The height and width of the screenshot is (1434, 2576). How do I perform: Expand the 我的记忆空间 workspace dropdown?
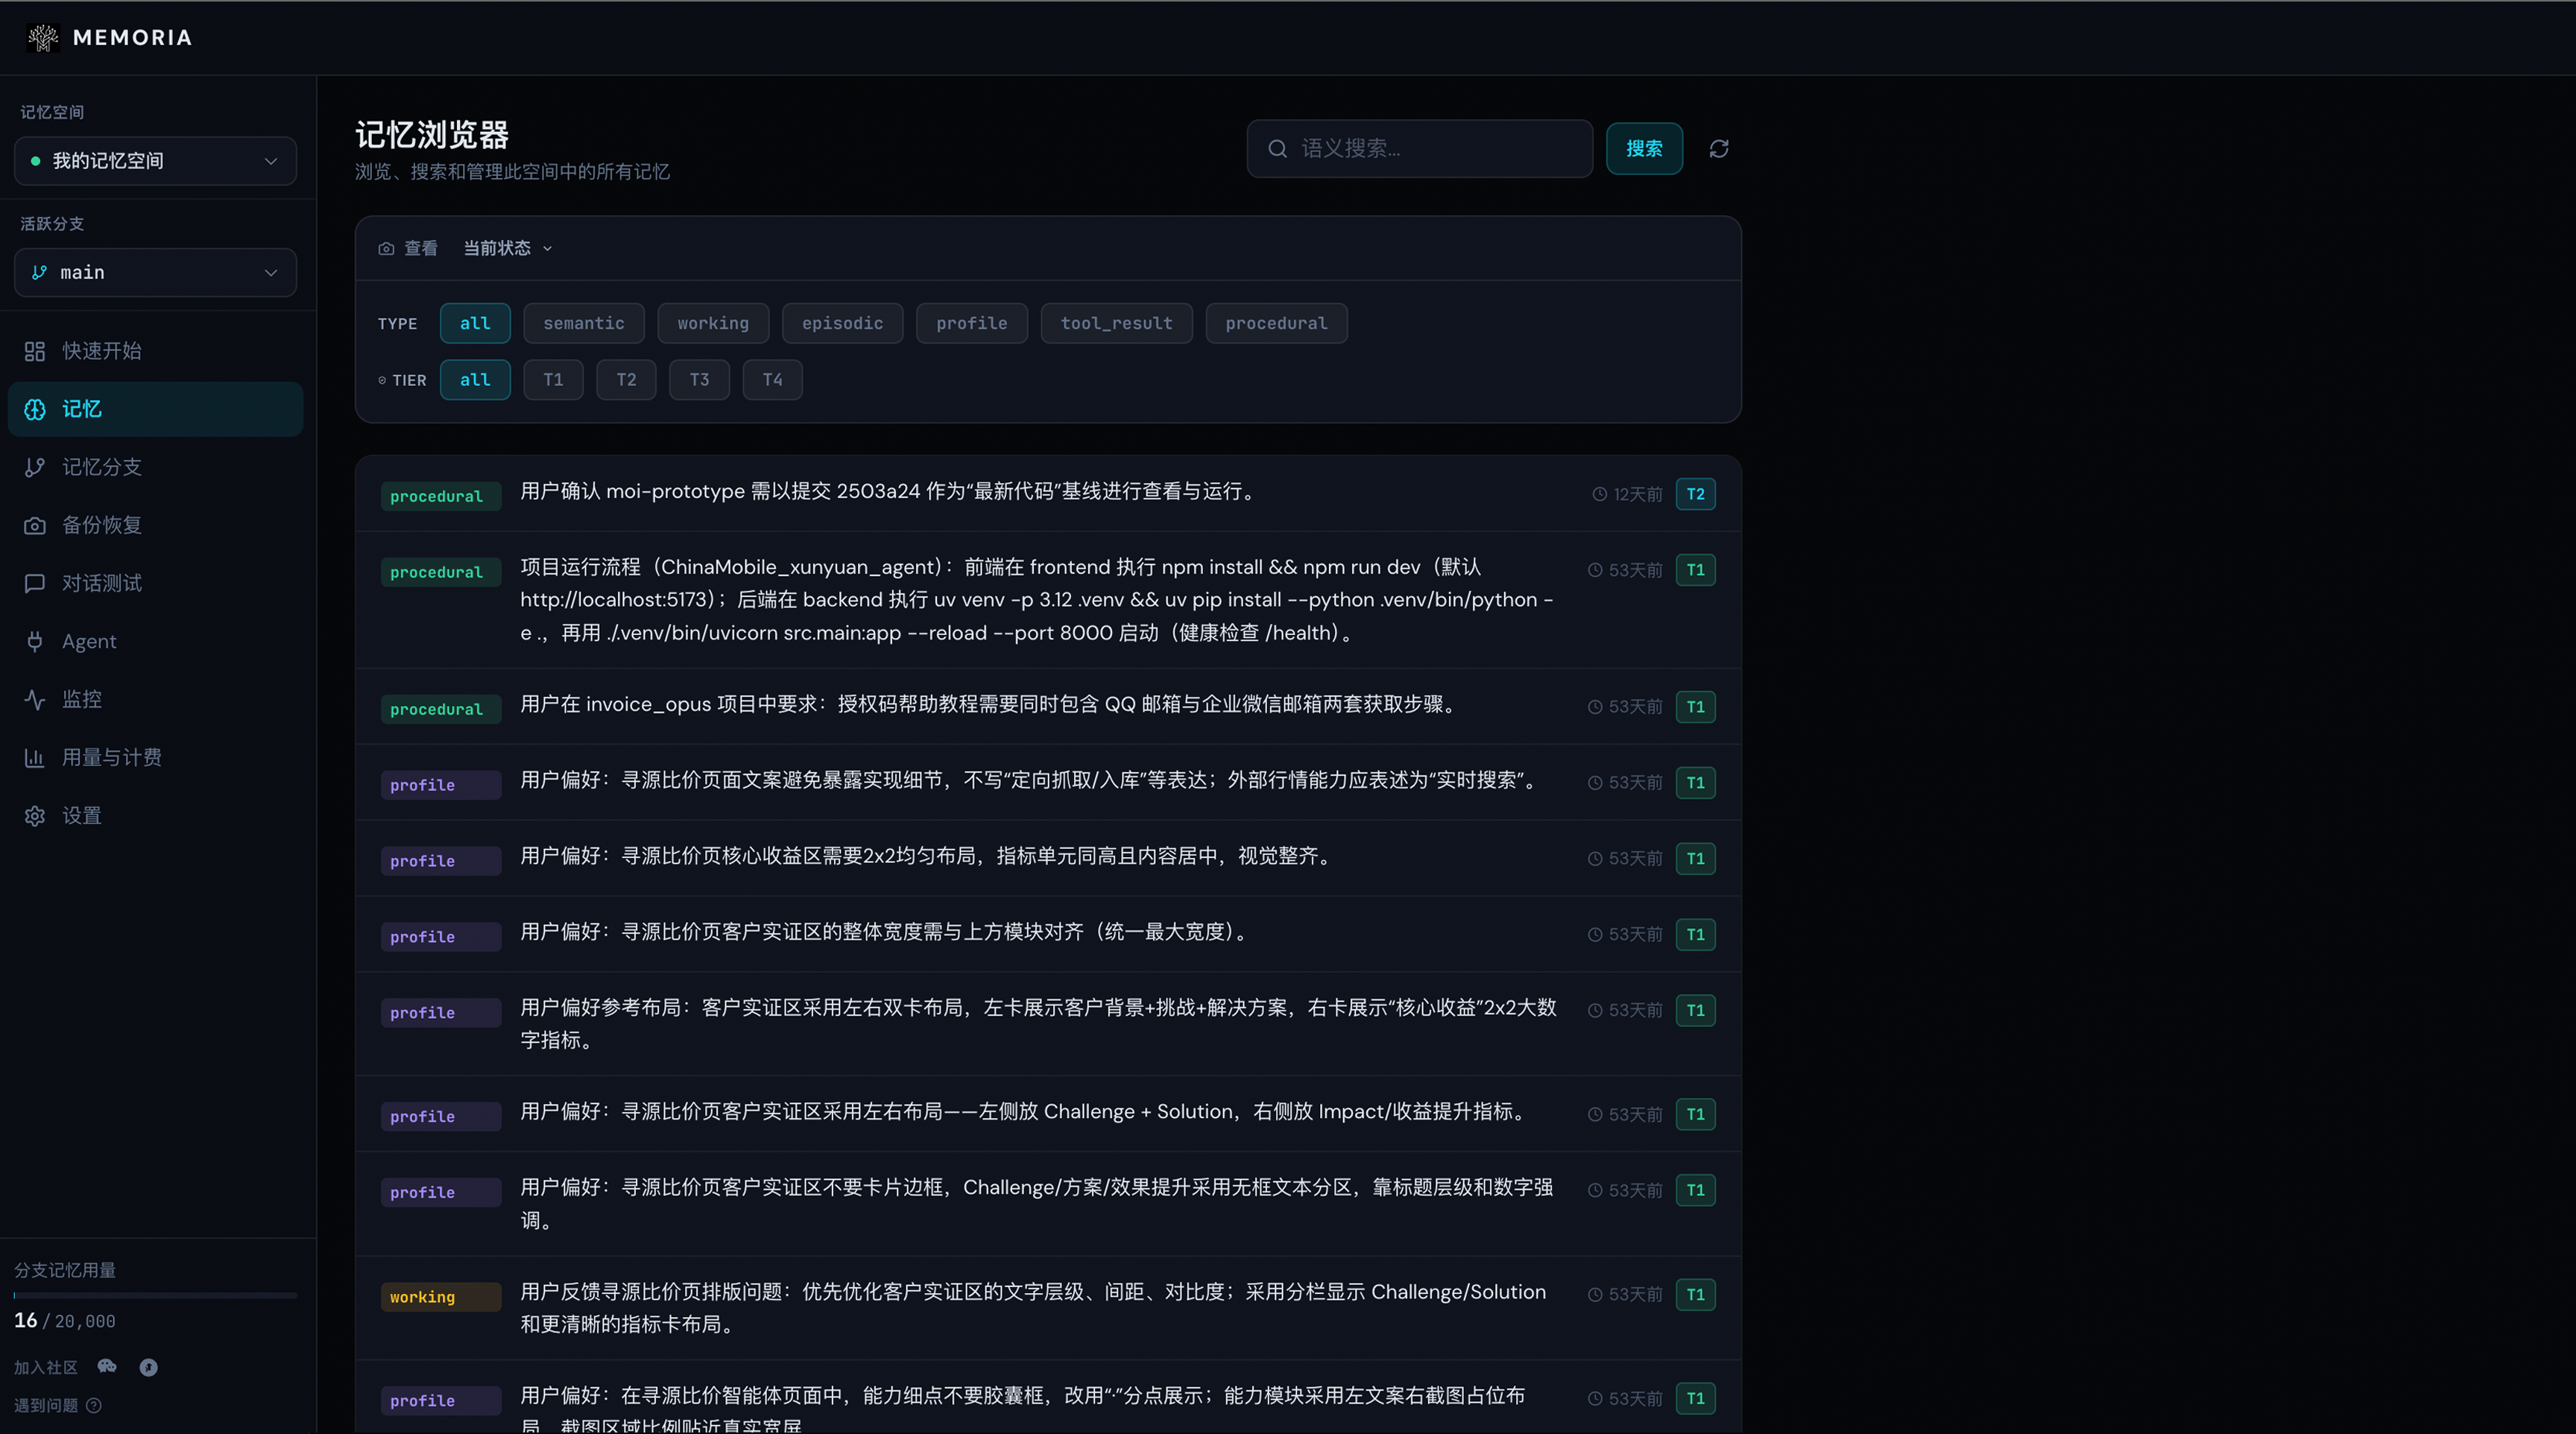[x=155, y=161]
